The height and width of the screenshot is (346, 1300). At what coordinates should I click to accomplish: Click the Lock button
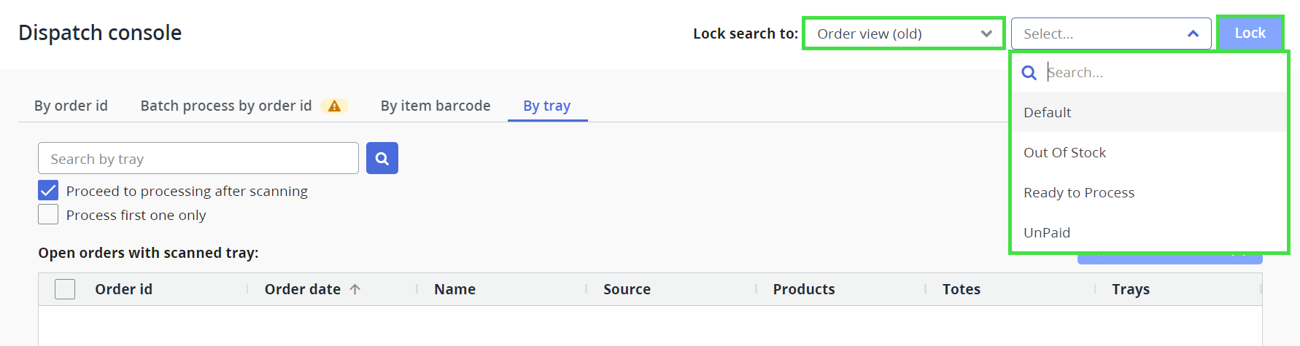coord(1250,33)
